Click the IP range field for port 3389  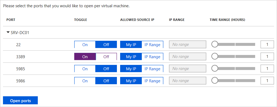pyautogui.click(x=188, y=57)
